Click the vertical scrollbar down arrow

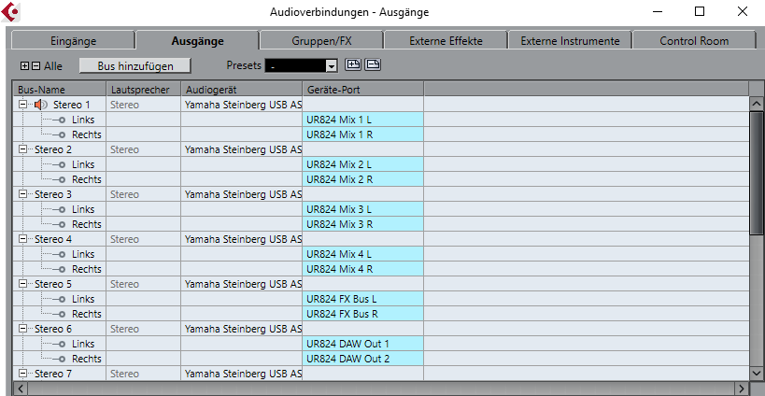(757, 373)
